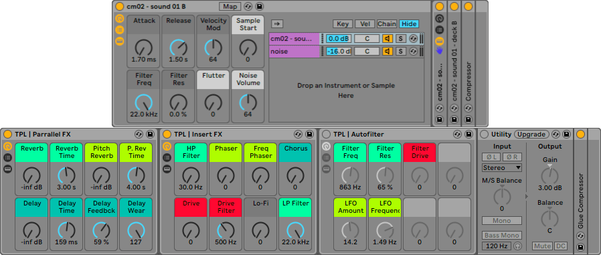Click the noise chain volume slider
The height and width of the screenshot is (255, 601).
coord(339,51)
